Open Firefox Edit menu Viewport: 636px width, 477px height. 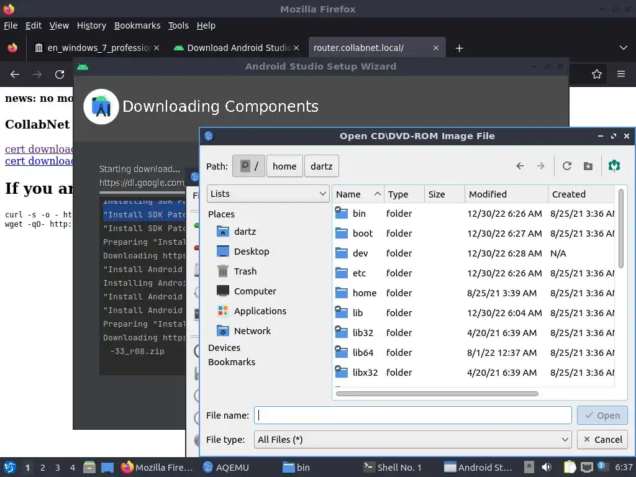34,25
